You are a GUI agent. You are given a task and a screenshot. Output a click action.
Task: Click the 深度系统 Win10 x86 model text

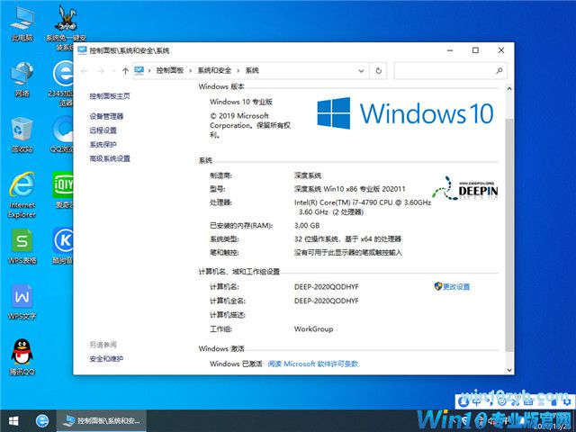tap(350, 189)
